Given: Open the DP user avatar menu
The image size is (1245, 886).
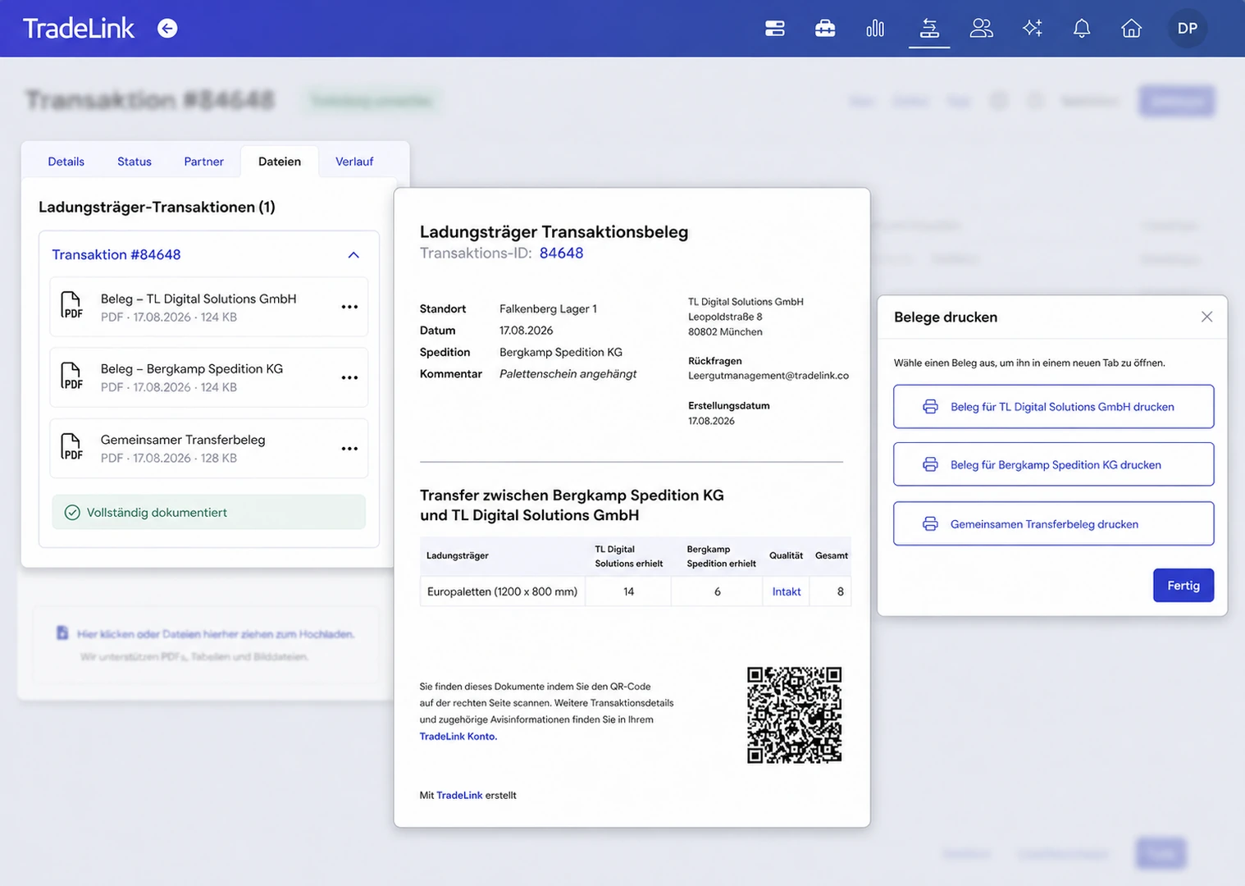Looking at the screenshot, I should point(1187,29).
